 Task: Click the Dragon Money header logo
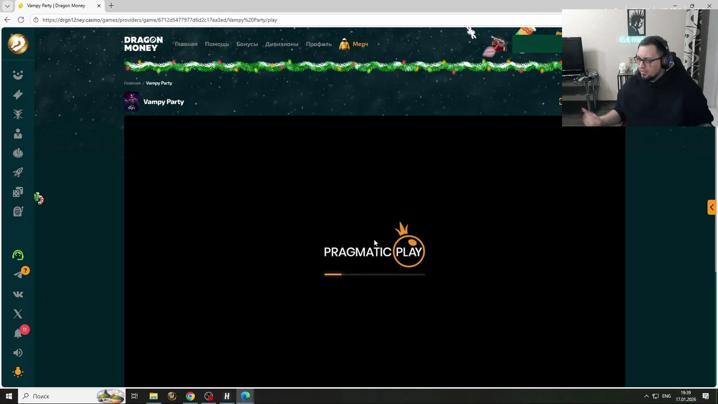pyautogui.click(x=143, y=44)
